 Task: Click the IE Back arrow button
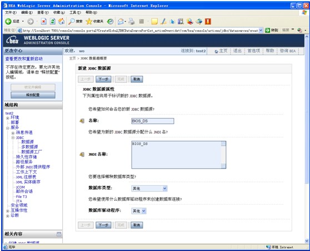(8, 21)
